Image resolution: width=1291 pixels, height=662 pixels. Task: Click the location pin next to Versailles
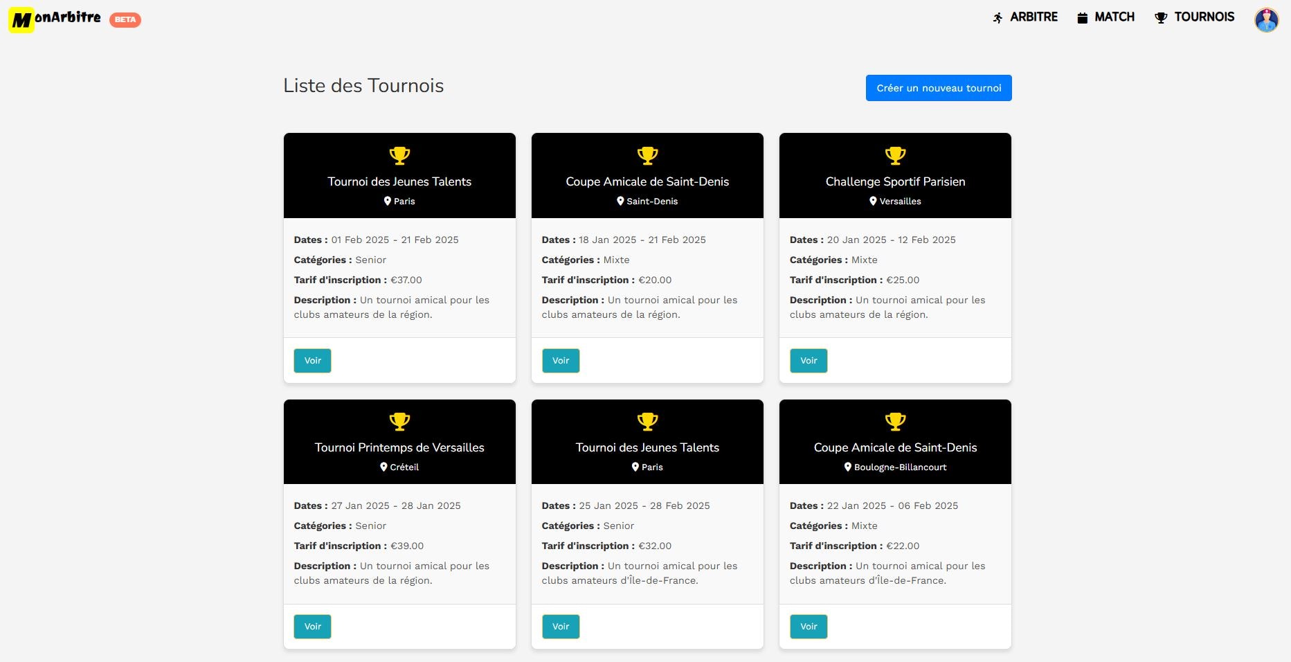873,201
